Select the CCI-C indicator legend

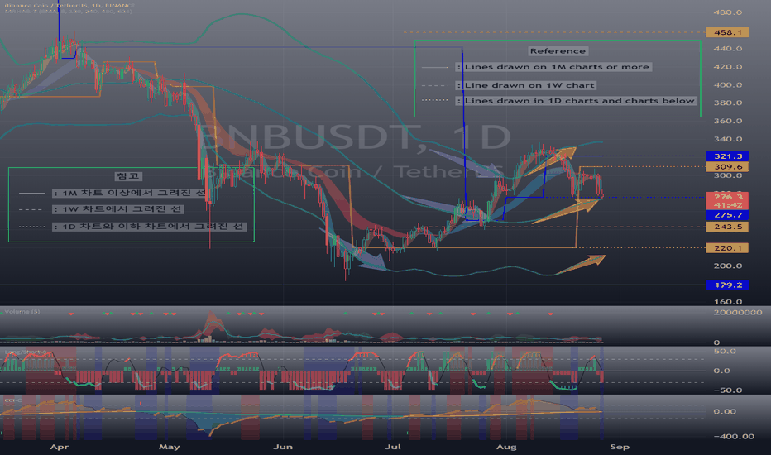(12, 400)
